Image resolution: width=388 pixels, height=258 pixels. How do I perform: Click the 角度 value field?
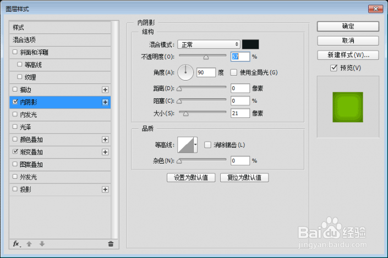coord(206,72)
